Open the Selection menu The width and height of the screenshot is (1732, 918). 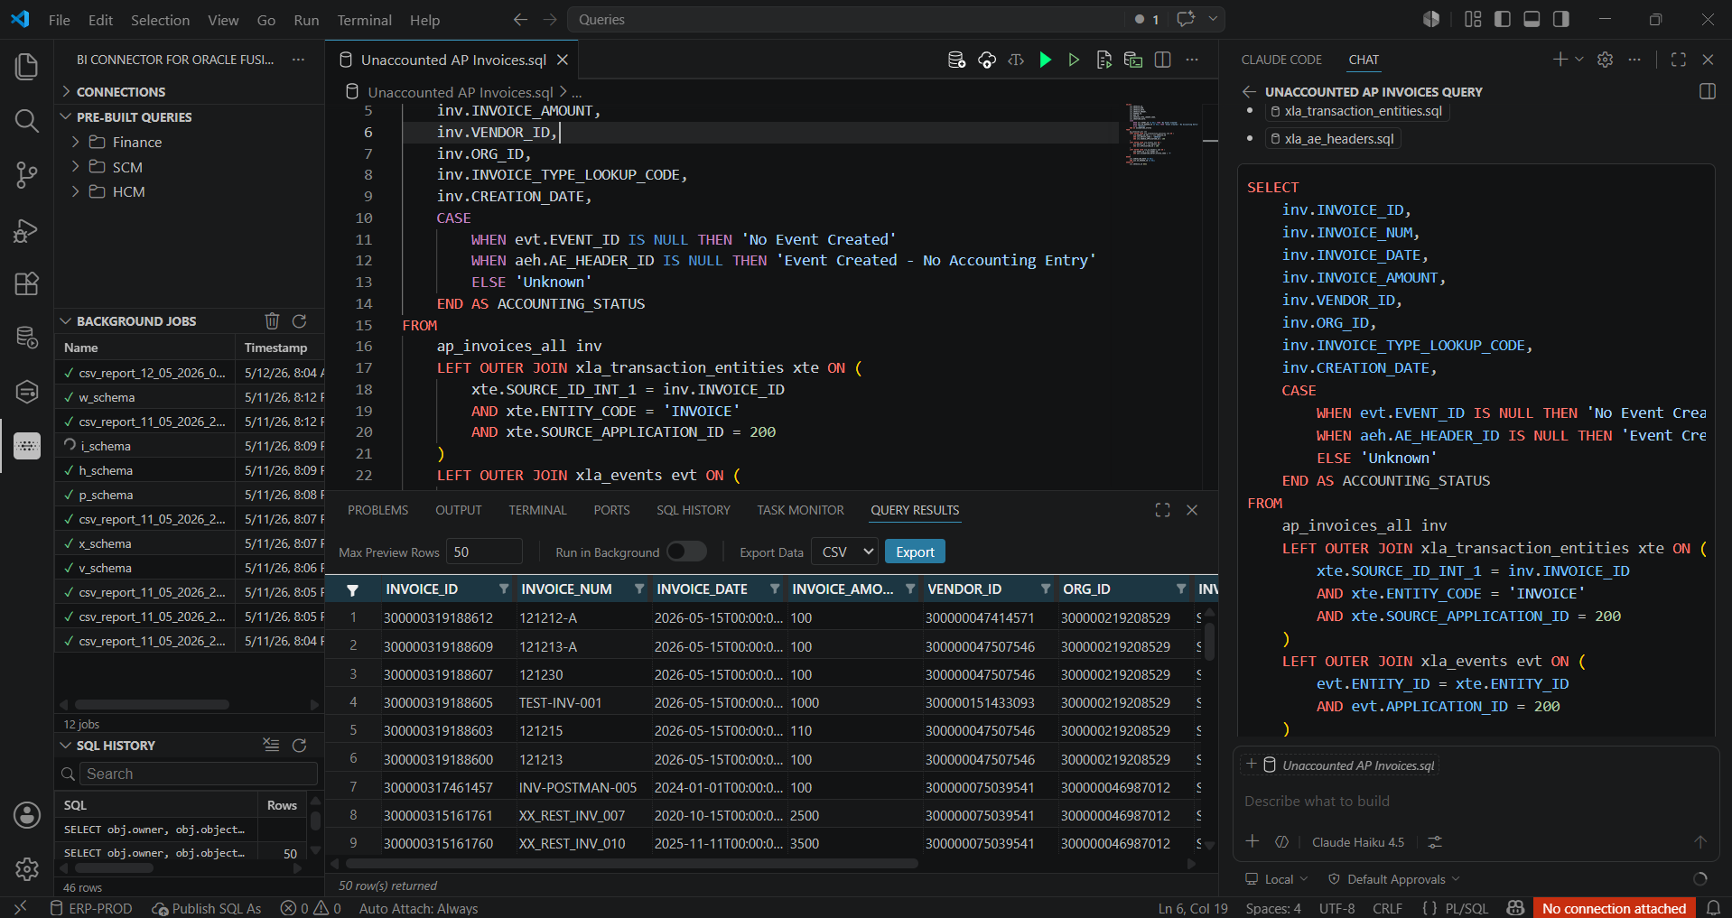click(x=160, y=19)
